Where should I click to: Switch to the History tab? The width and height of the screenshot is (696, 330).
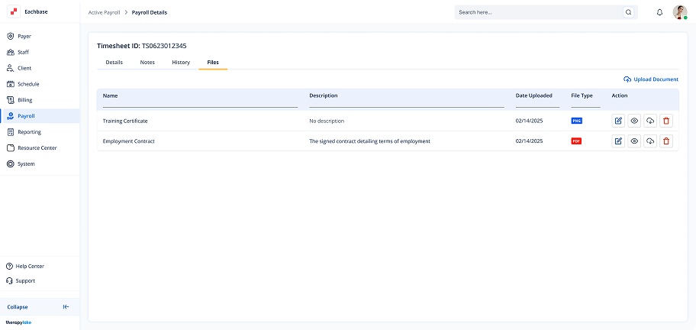click(x=181, y=63)
